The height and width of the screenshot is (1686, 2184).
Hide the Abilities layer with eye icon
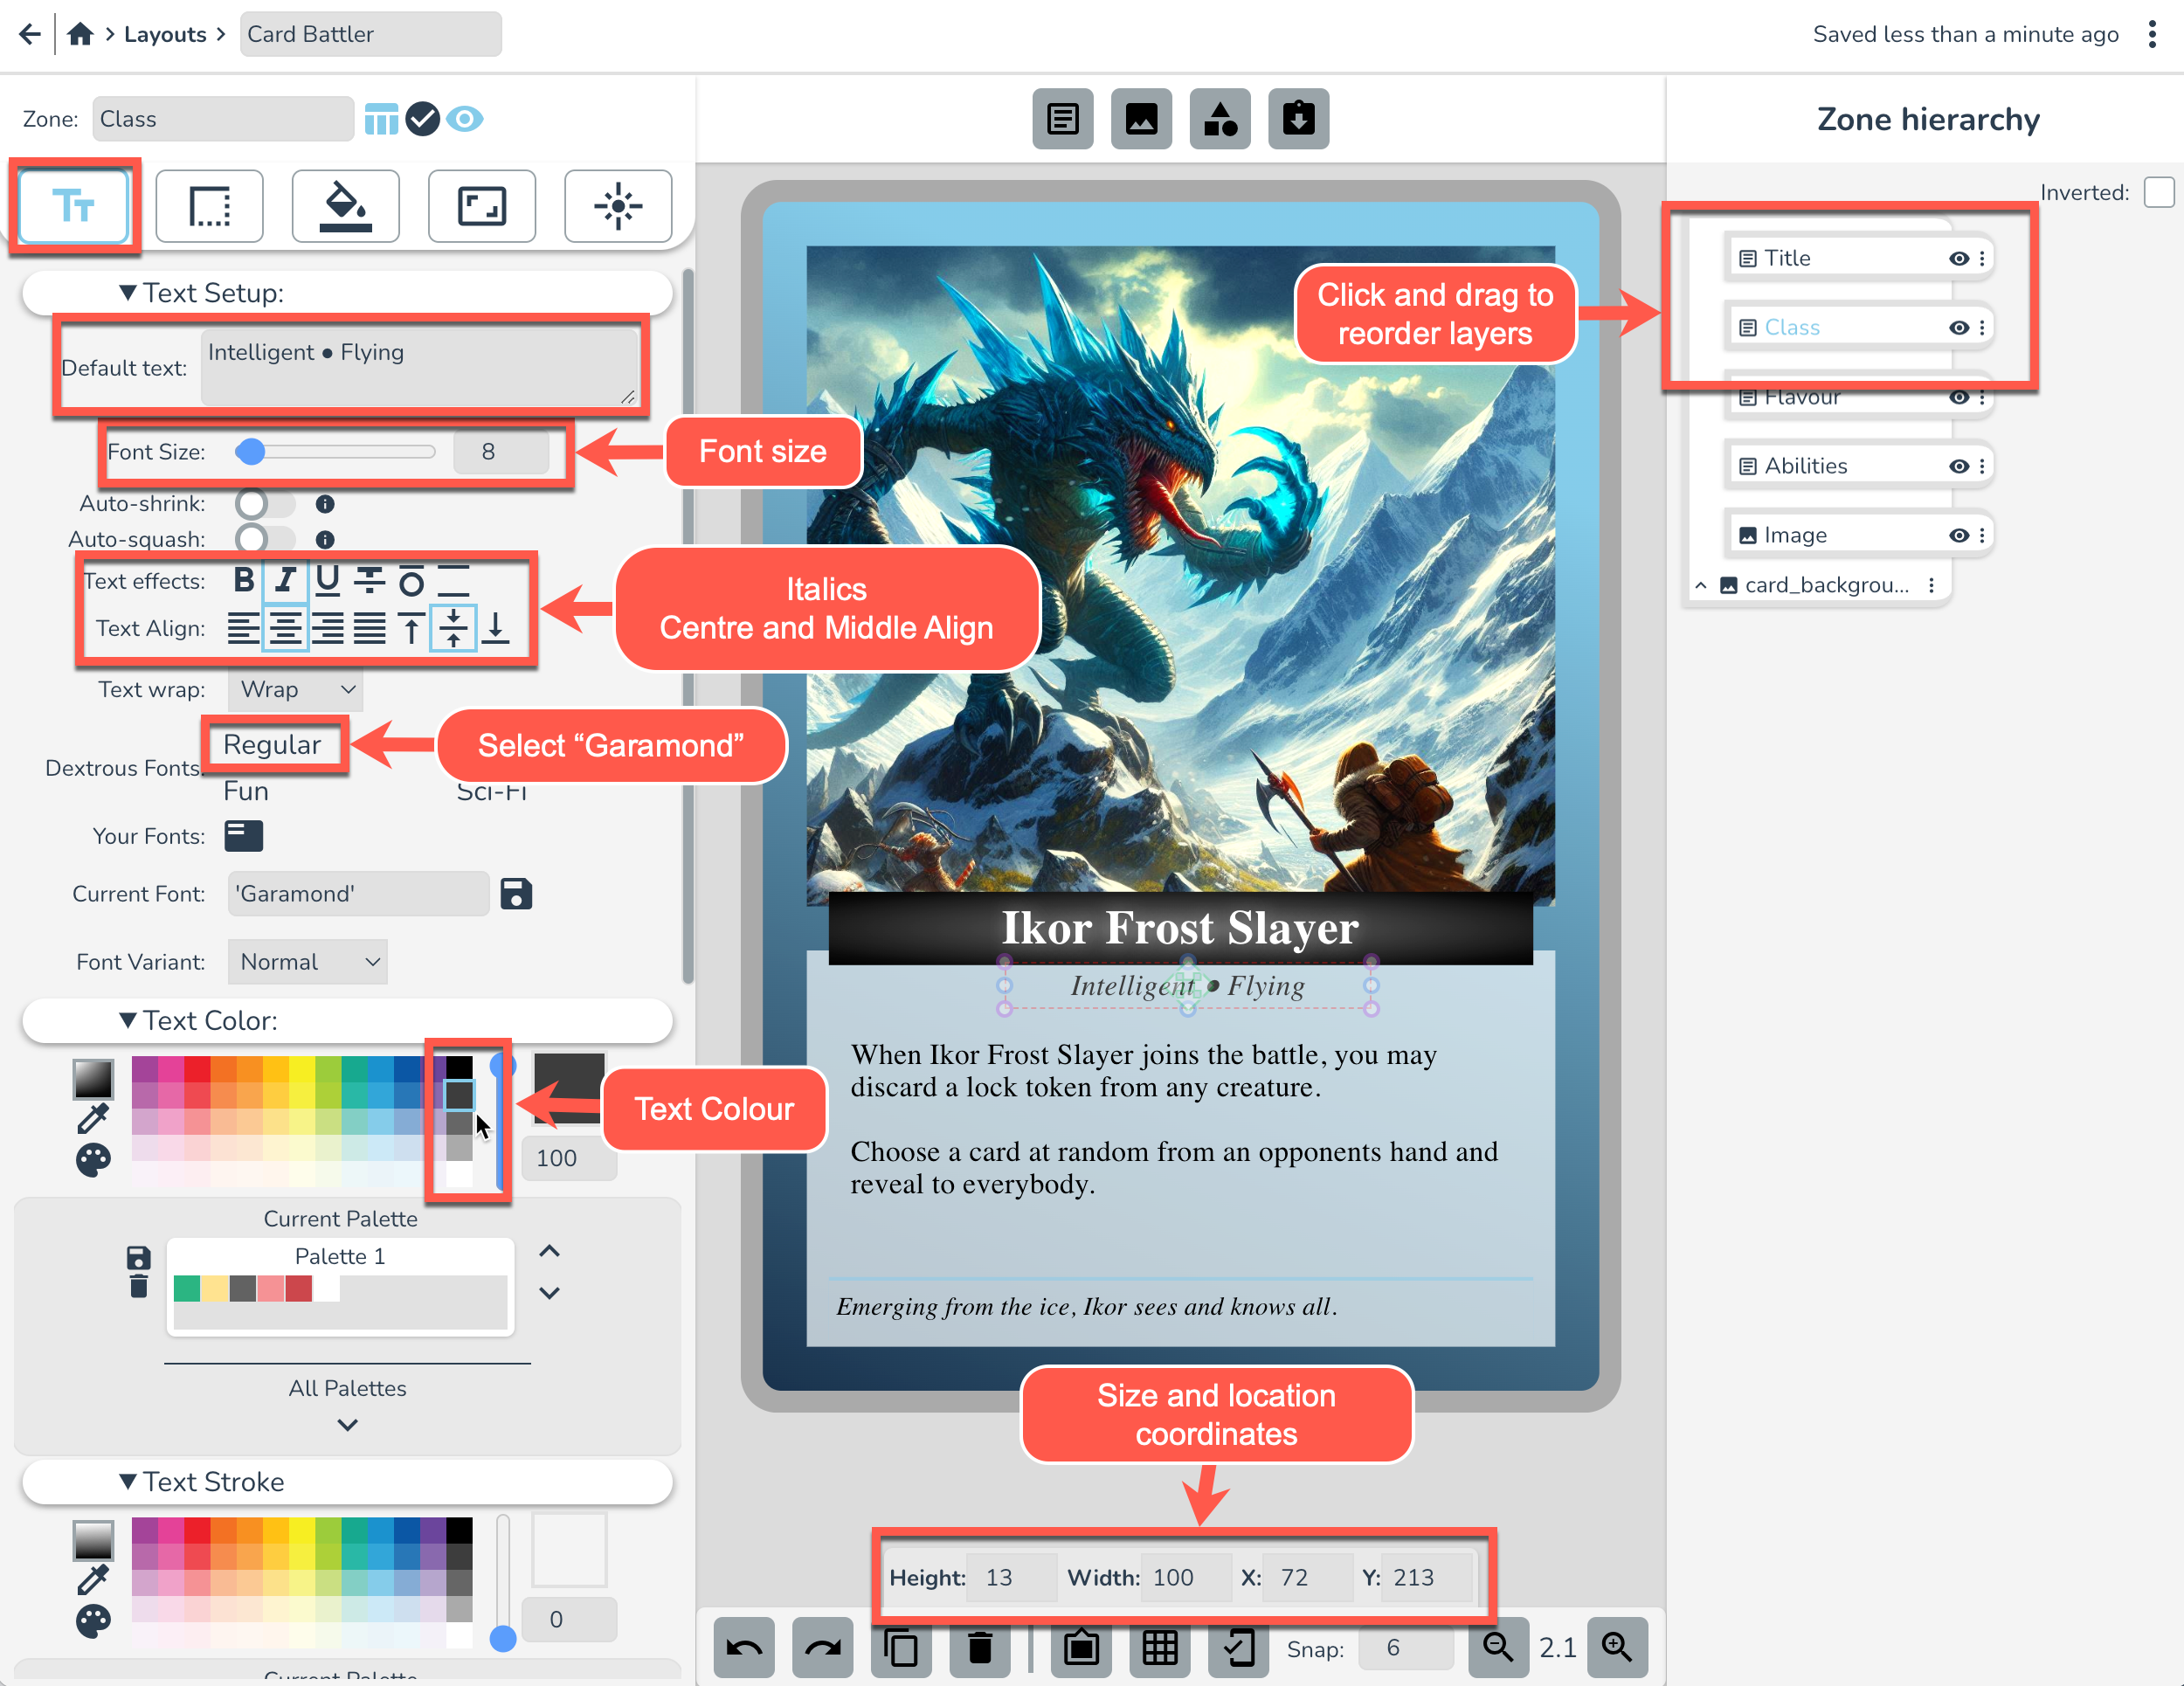(1958, 466)
